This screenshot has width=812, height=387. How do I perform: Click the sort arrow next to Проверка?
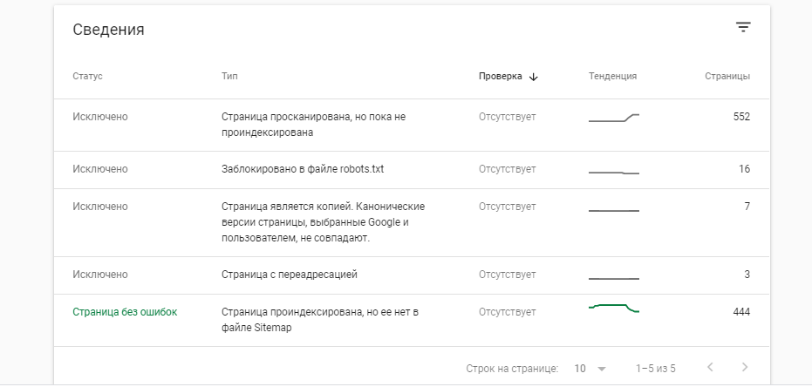tap(534, 77)
